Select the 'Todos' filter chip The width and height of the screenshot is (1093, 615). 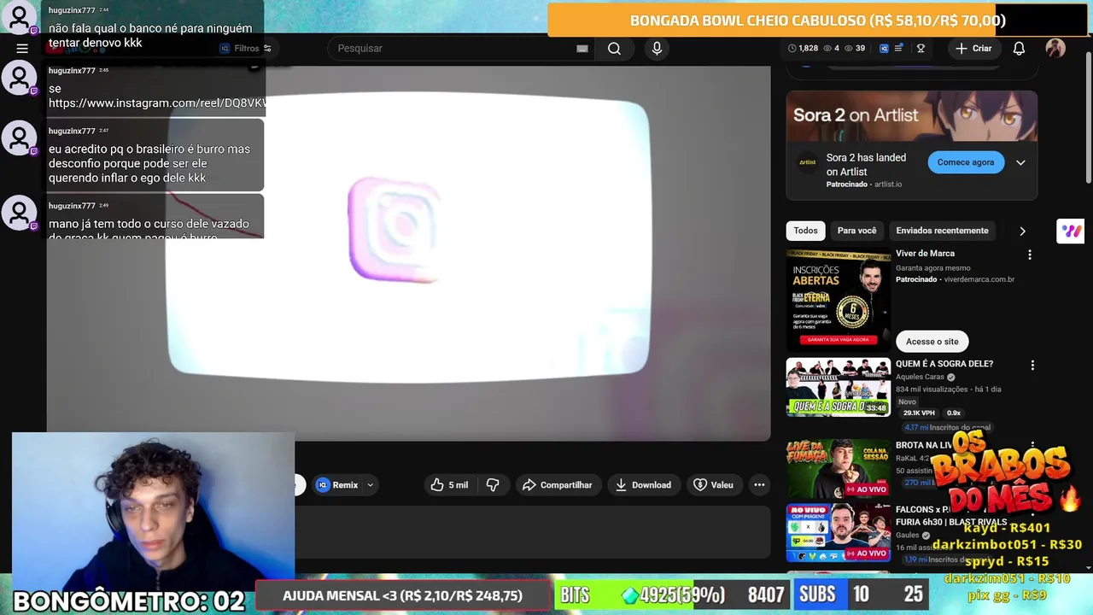point(805,231)
